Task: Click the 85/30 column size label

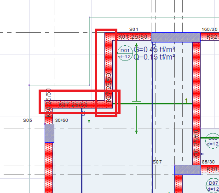Action: (x=208, y=162)
